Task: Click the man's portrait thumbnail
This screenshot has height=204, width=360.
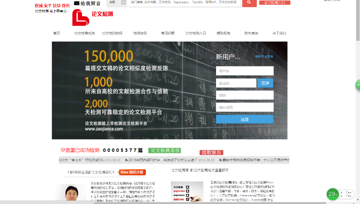Action: click(72, 193)
